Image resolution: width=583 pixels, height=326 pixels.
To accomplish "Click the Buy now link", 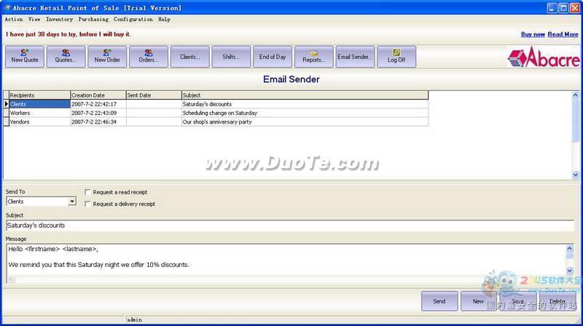I will coord(533,34).
